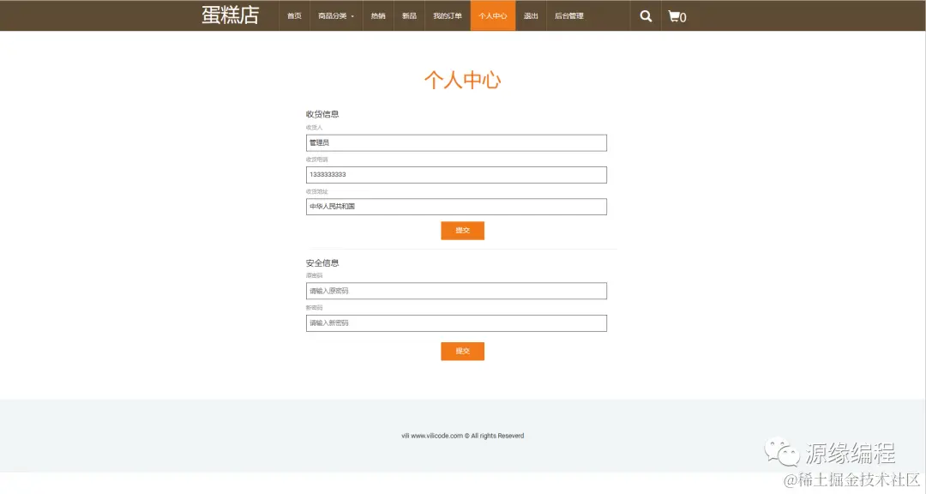Screen dimensions: 926x494
Task: Submit the 收货信息 form button
Action: 462,231
